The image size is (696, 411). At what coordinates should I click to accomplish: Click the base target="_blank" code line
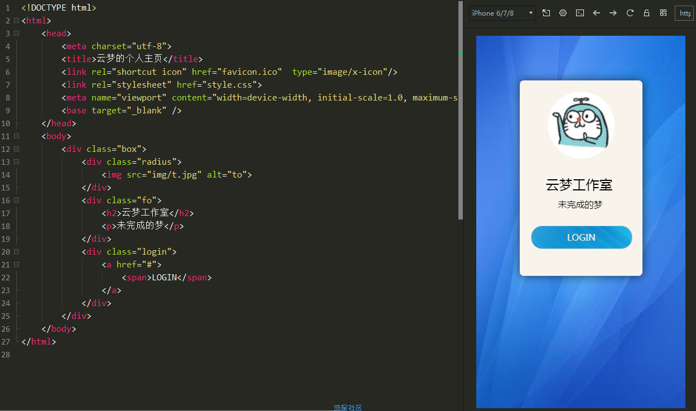[122, 111]
